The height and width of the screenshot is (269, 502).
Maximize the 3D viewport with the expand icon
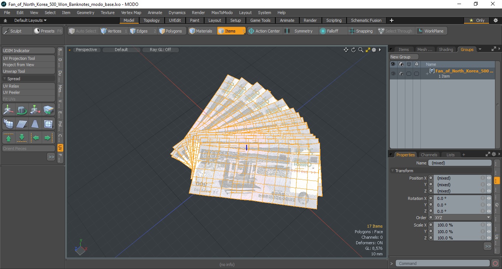[368, 50]
